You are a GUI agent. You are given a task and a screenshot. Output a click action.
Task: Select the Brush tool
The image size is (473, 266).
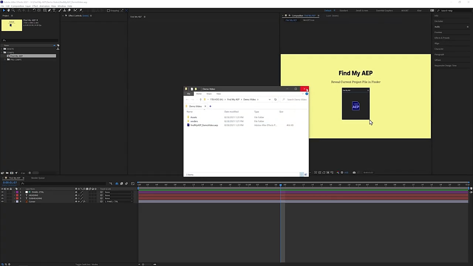(x=59, y=10)
